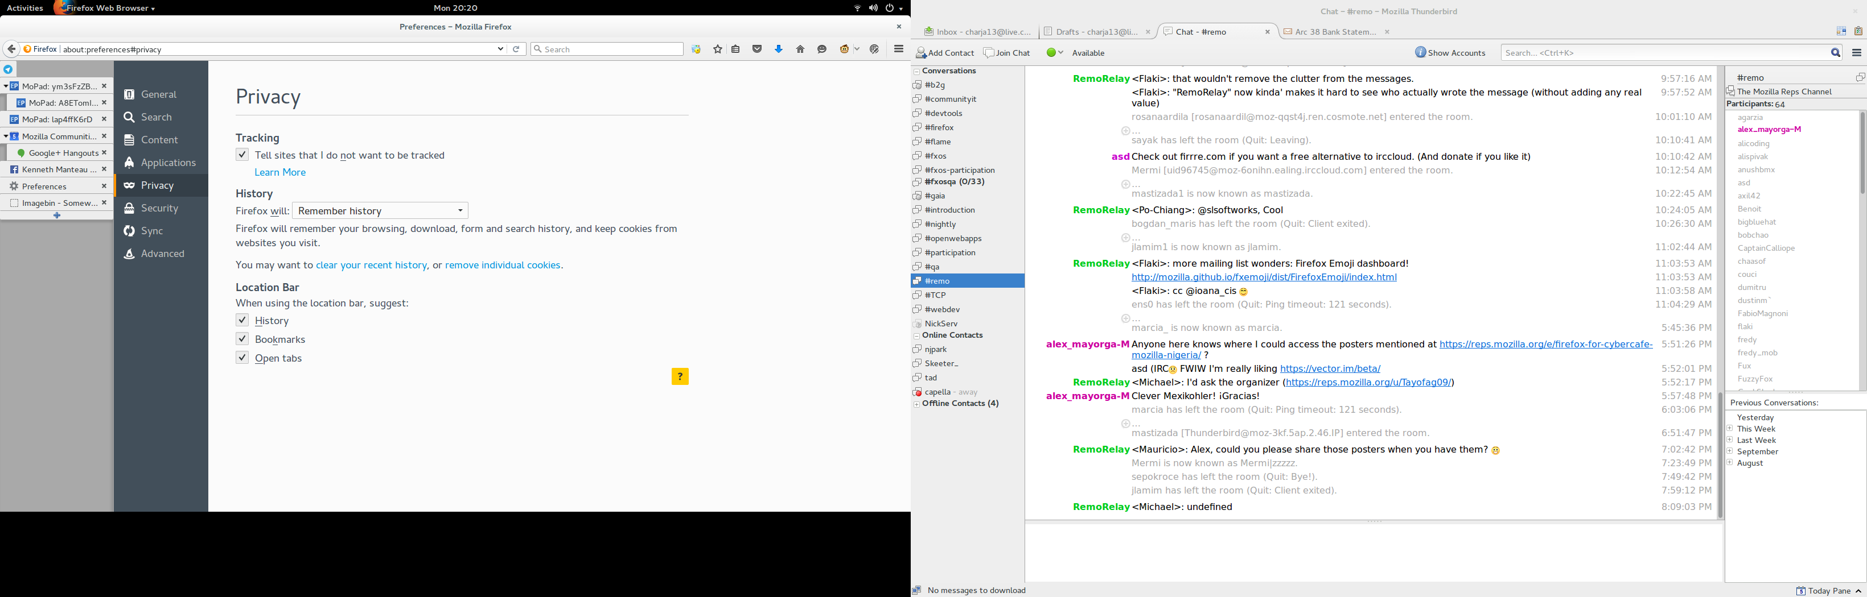Uncheck History location bar suggestion
The height and width of the screenshot is (597, 1867).
tap(242, 320)
